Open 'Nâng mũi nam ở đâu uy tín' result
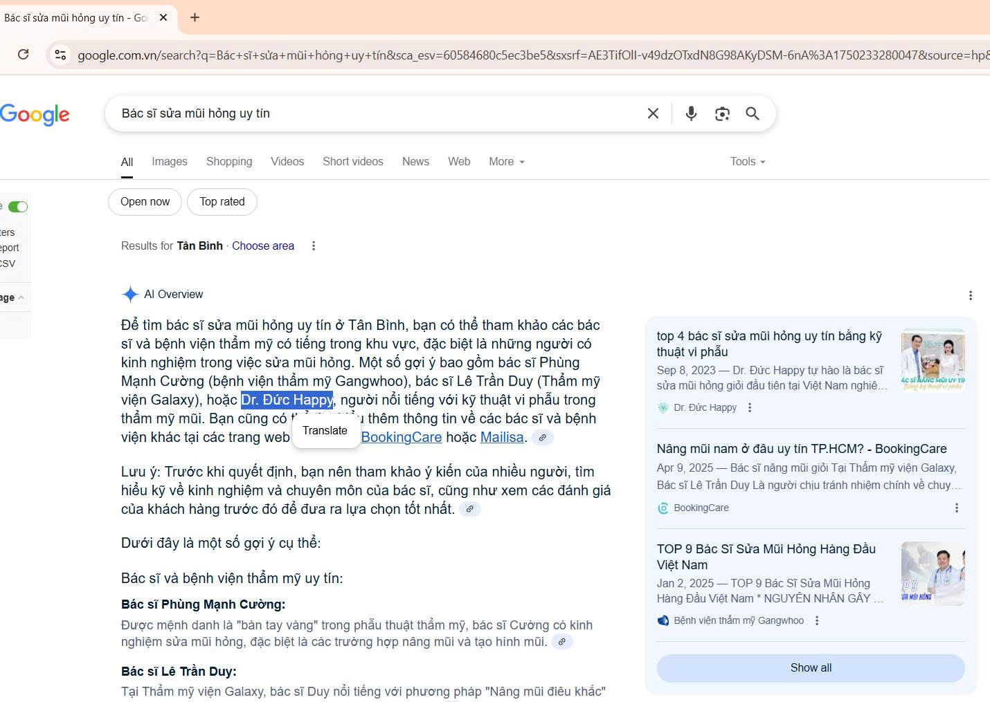Viewport: 990px width, 702px height. coord(802,449)
